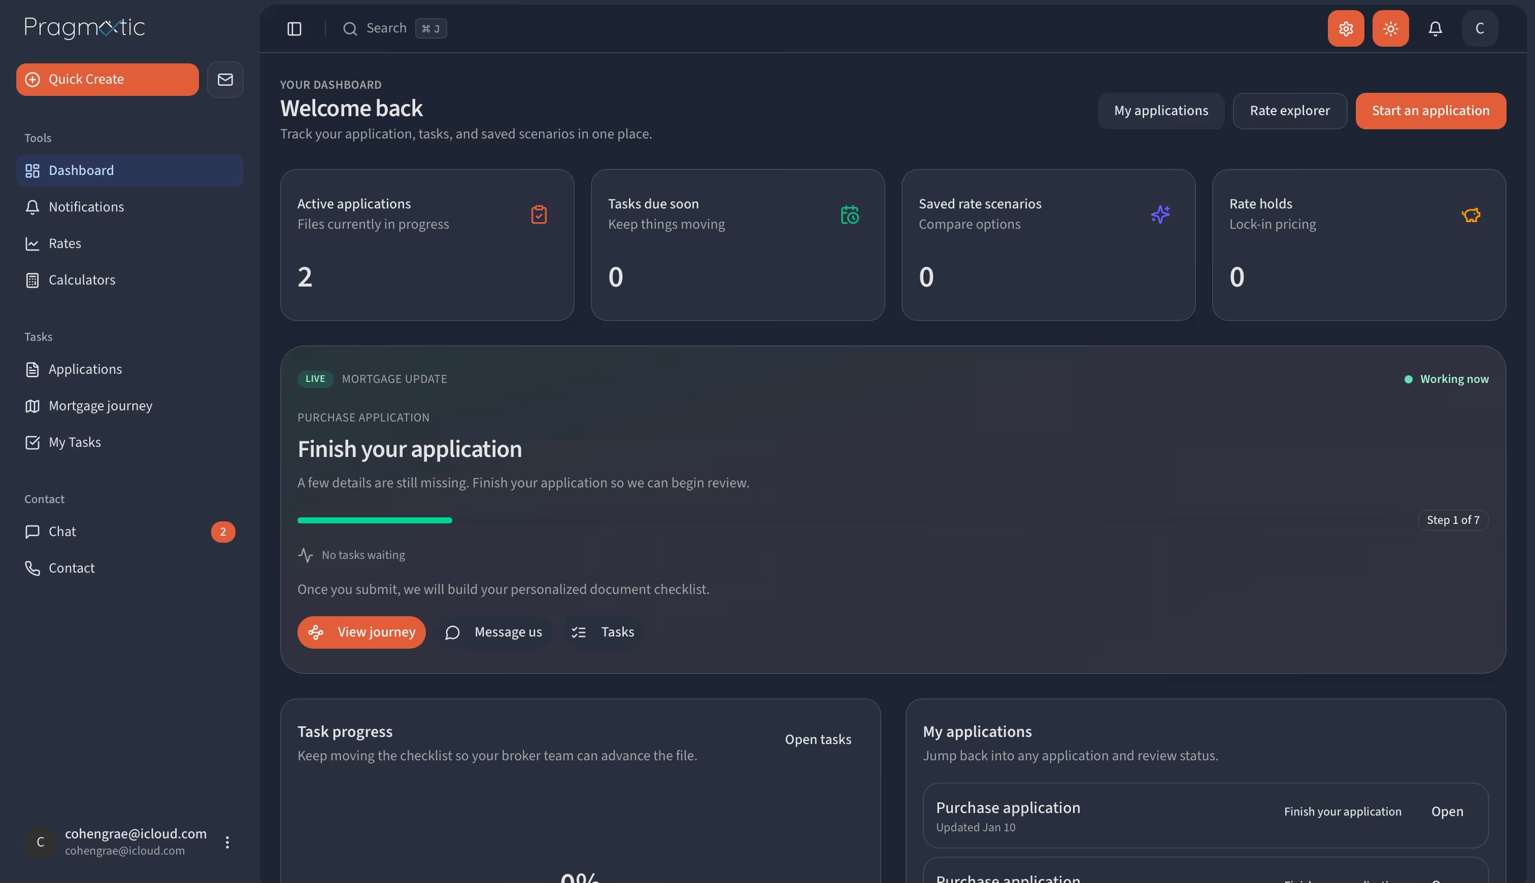
Task: Open the Open tasks link
Action: point(818,738)
